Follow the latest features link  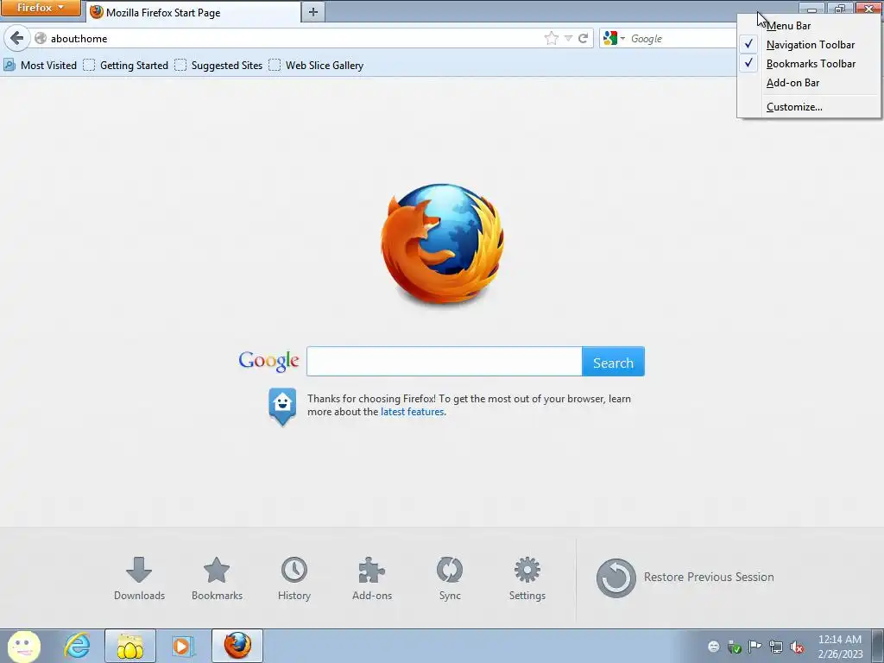pos(412,412)
